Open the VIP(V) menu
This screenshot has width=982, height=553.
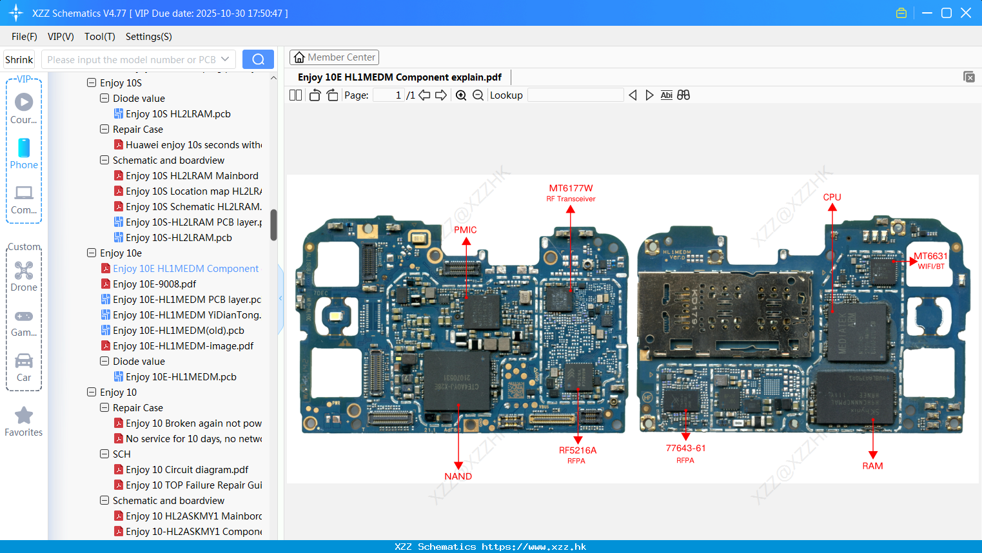(x=61, y=37)
